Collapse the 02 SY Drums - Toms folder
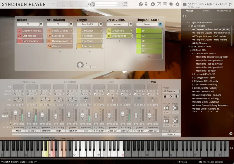This screenshot has height=164, width=234. click(189, 46)
